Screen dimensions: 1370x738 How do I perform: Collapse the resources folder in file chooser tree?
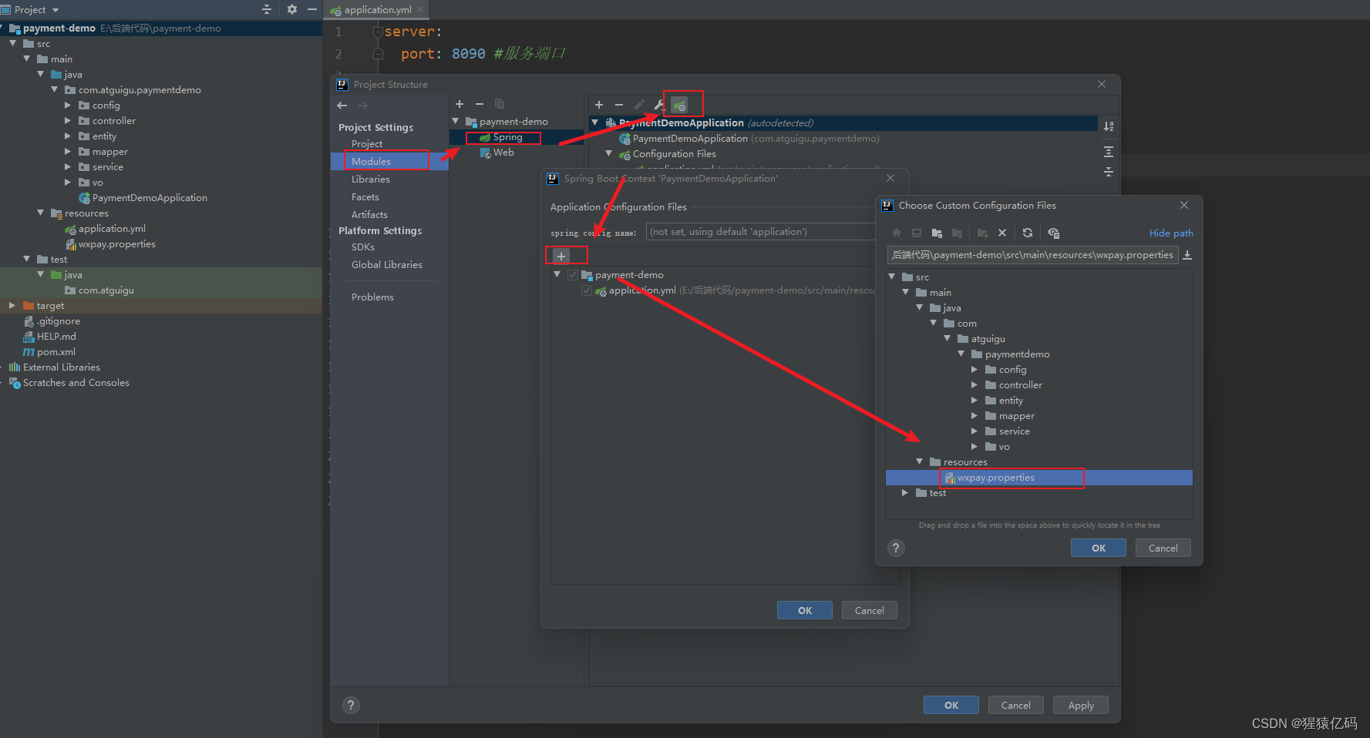coord(920,461)
